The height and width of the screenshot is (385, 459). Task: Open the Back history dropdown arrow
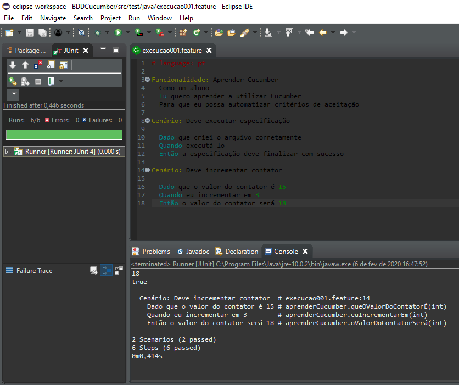[x=333, y=32]
